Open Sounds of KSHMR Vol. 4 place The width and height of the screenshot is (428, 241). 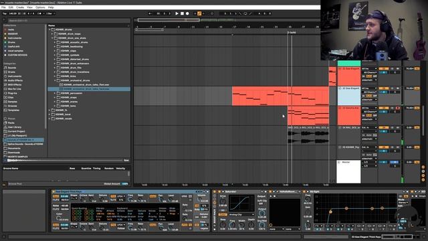pos(23,140)
